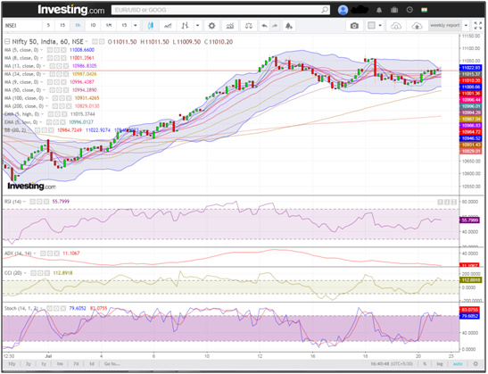This screenshot has width=488, height=374.
Task: Set range to 3y
Action: 28,363
